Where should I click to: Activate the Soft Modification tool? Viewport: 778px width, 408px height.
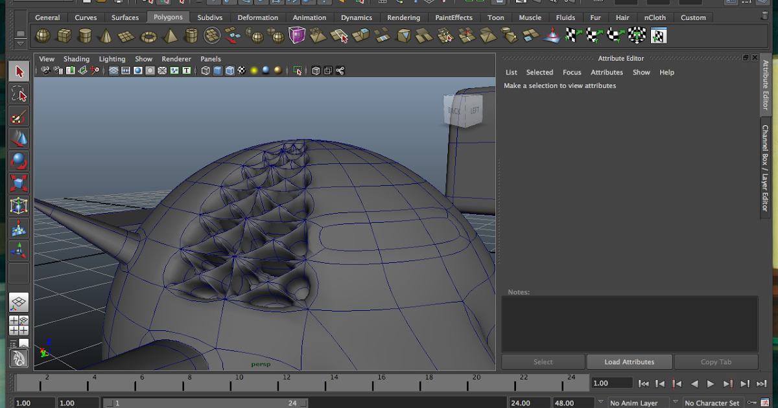tap(19, 228)
